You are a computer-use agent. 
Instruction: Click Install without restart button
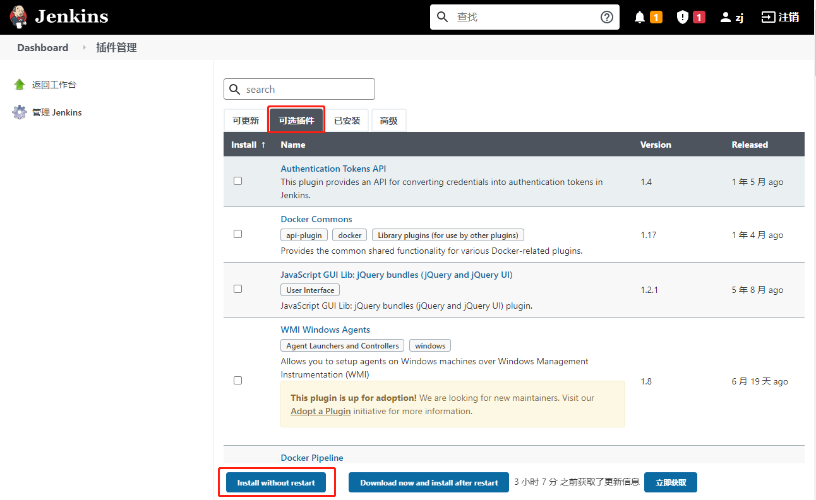pyautogui.click(x=276, y=482)
